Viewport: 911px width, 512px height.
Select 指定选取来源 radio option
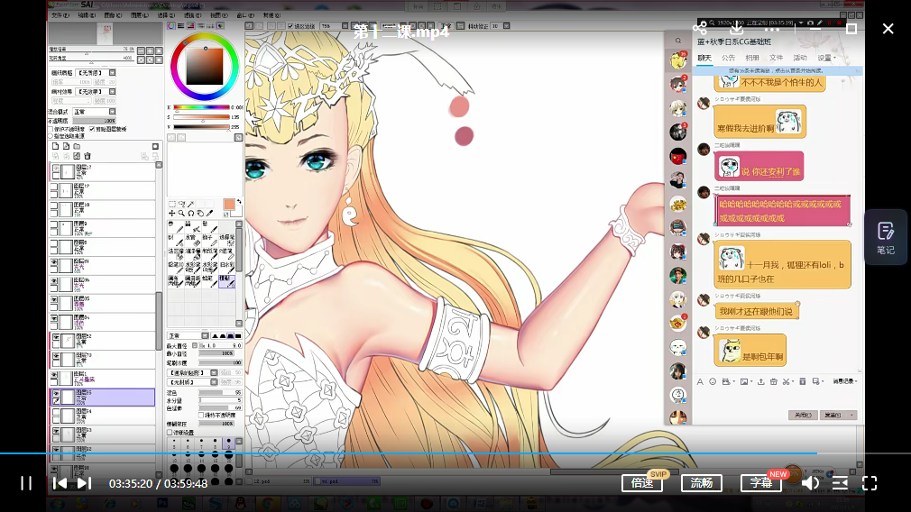51,135
